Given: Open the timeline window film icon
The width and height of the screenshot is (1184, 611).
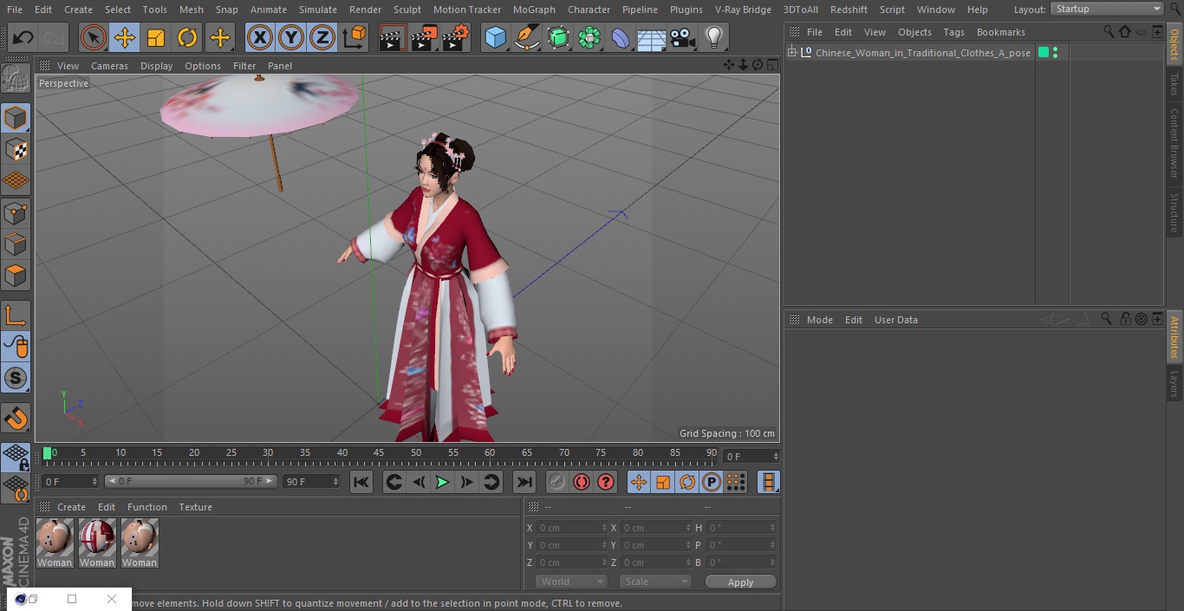Looking at the screenshot, I should tap(768, 482).
